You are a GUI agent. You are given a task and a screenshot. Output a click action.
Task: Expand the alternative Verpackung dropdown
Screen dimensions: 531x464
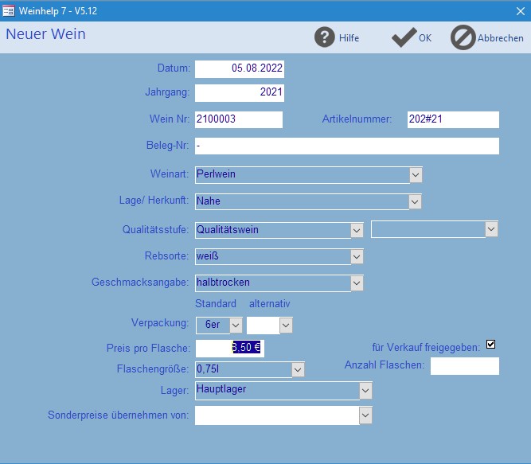[x=286, y=325]
